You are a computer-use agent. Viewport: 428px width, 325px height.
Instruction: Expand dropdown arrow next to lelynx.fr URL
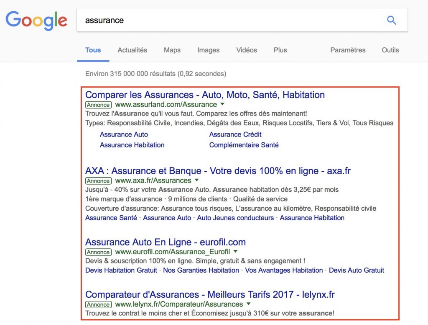tap(248, 304)
